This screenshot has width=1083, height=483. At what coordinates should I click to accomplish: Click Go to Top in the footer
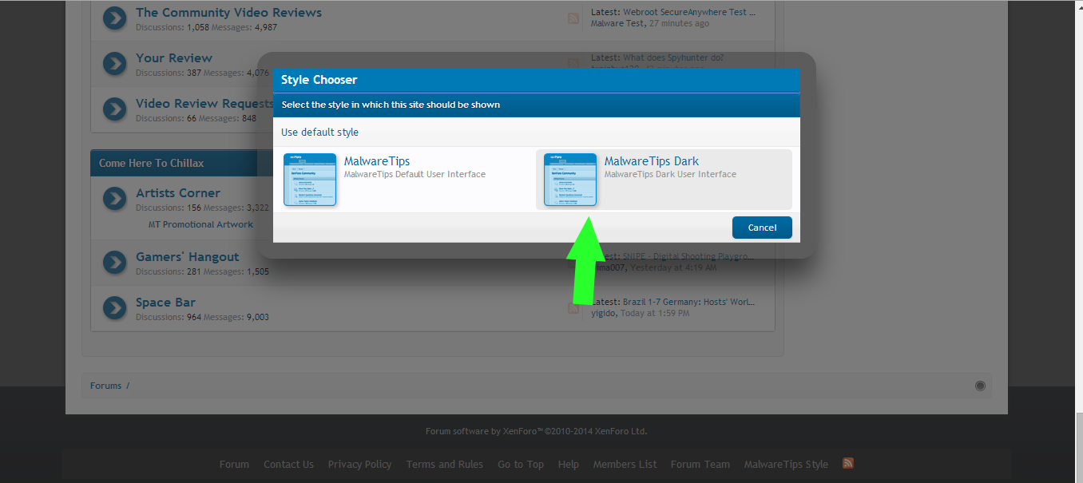point(521,464)
